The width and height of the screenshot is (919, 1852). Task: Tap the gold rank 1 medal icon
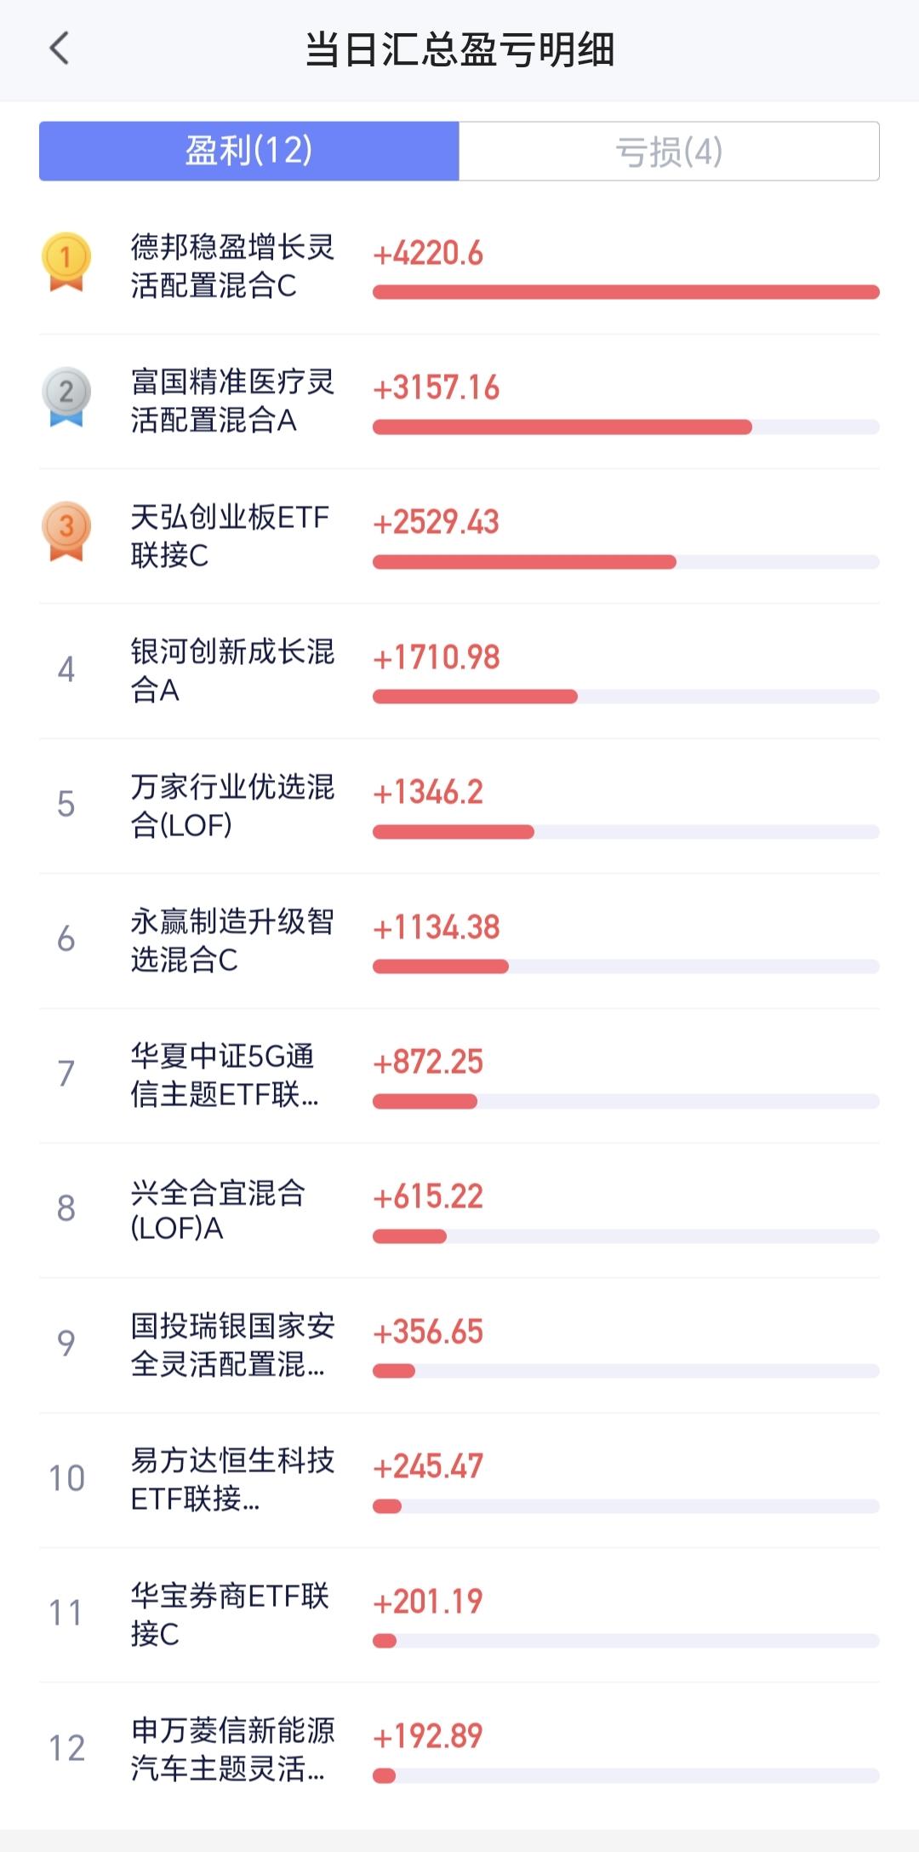coord(66,262)
